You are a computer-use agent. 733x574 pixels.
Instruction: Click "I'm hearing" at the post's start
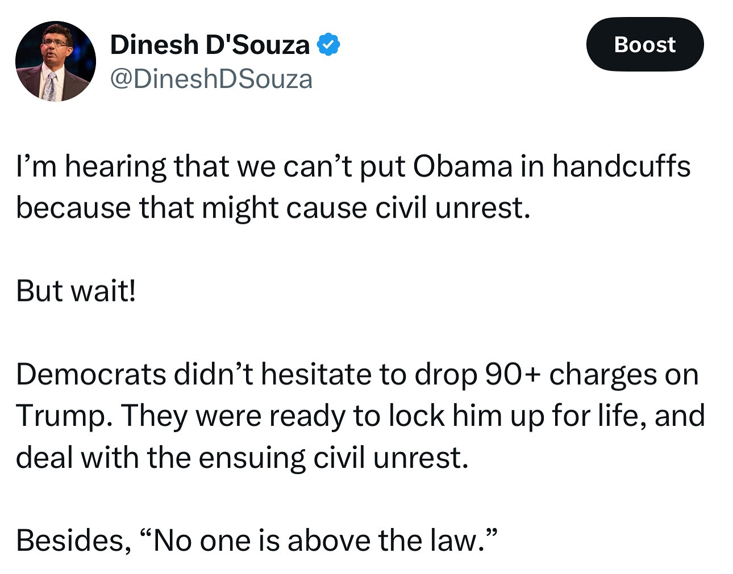point(91,166)
